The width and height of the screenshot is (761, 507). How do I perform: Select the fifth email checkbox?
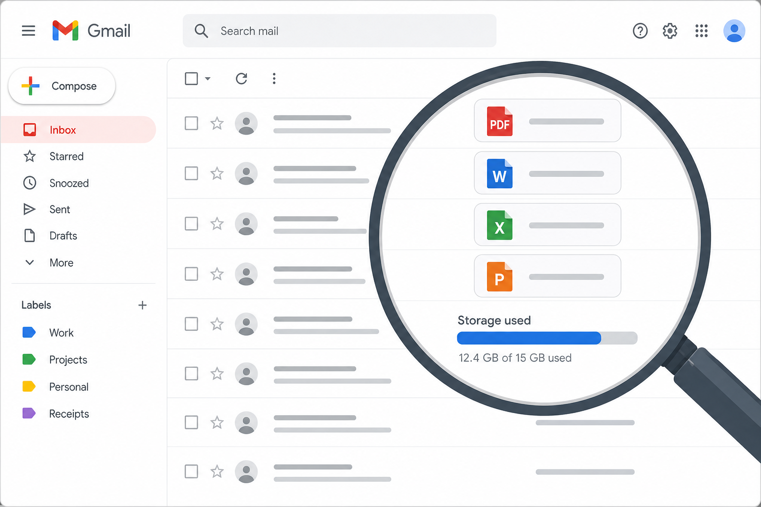pos(191,324)
